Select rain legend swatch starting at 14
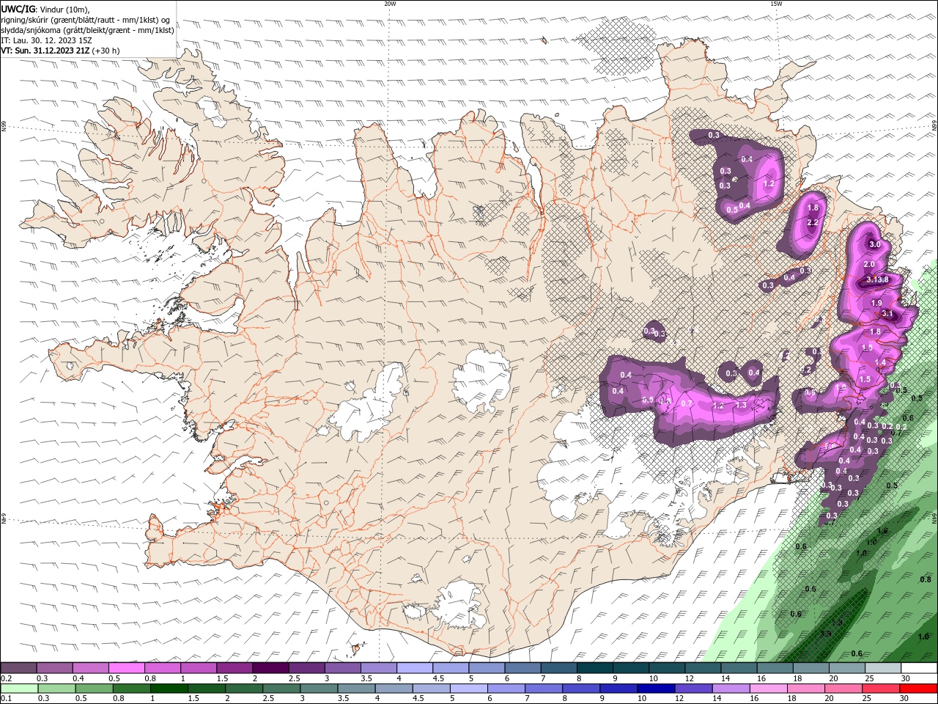The image size is (938, 704). point(731,689)
